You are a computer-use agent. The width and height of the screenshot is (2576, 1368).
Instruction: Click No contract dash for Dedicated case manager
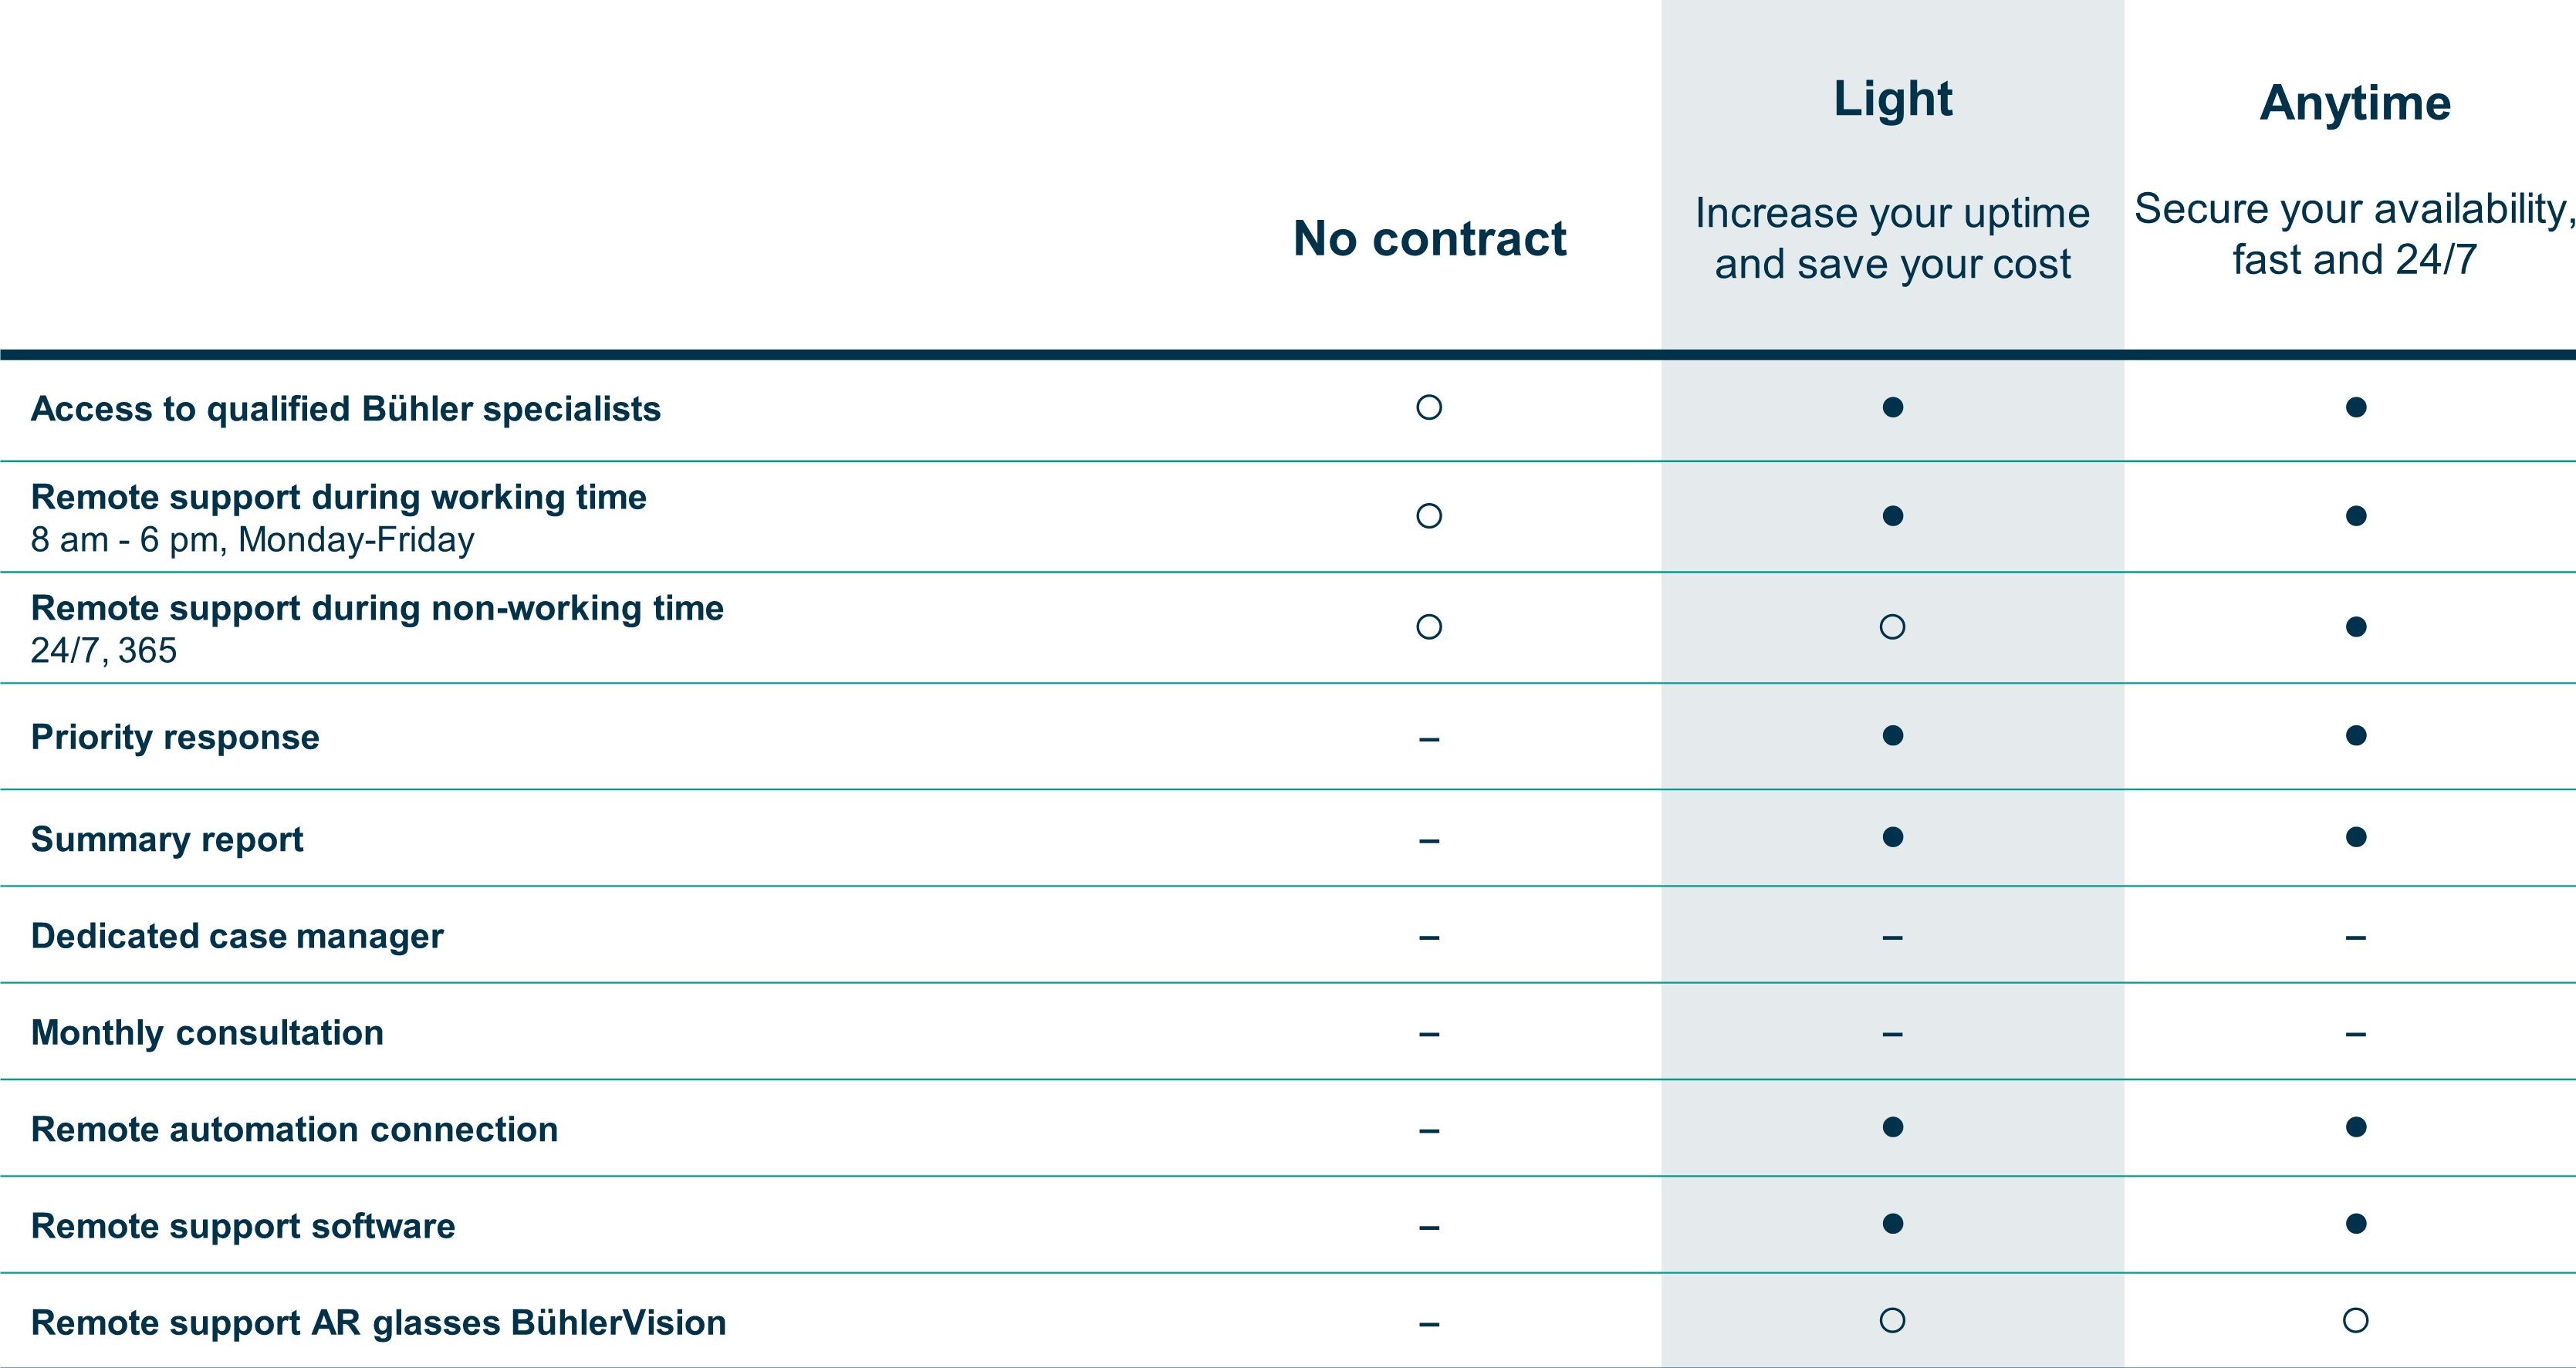1429,938
